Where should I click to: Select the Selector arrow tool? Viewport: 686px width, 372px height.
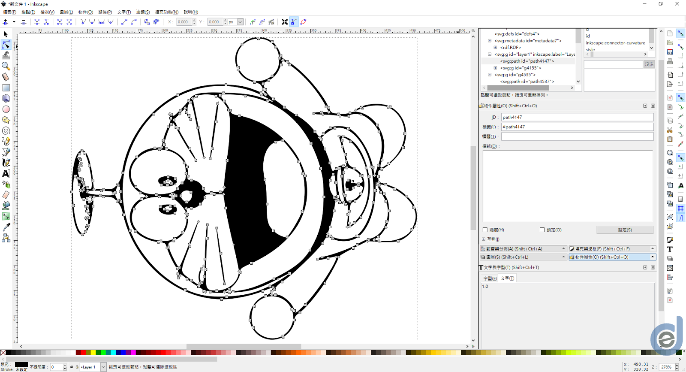[x=6, y=34]
